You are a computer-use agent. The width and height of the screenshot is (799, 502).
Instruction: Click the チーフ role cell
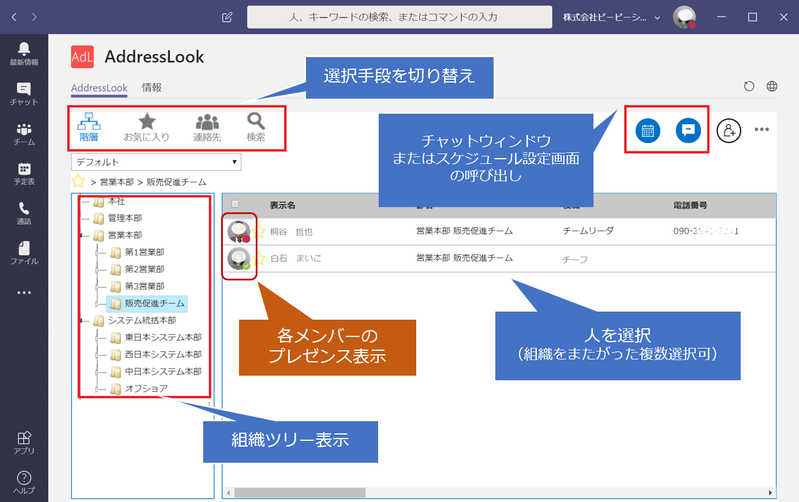[575, 260]
